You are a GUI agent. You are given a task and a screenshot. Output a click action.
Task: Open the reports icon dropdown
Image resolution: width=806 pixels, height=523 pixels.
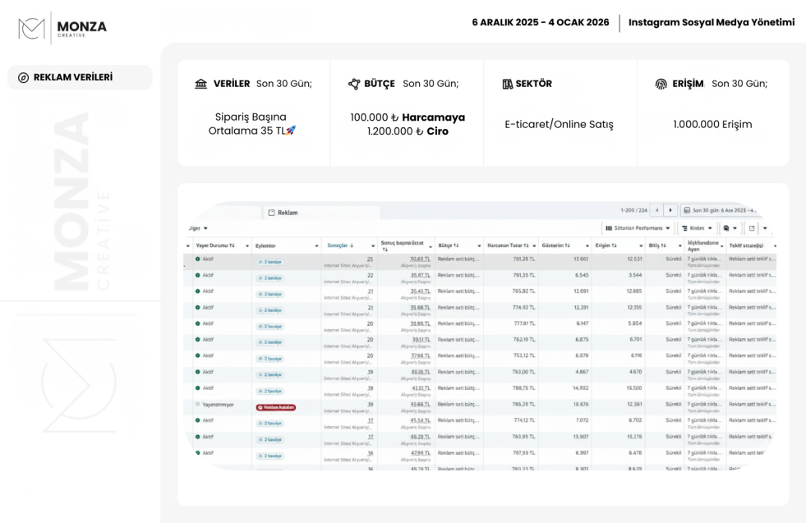(730, 228)
